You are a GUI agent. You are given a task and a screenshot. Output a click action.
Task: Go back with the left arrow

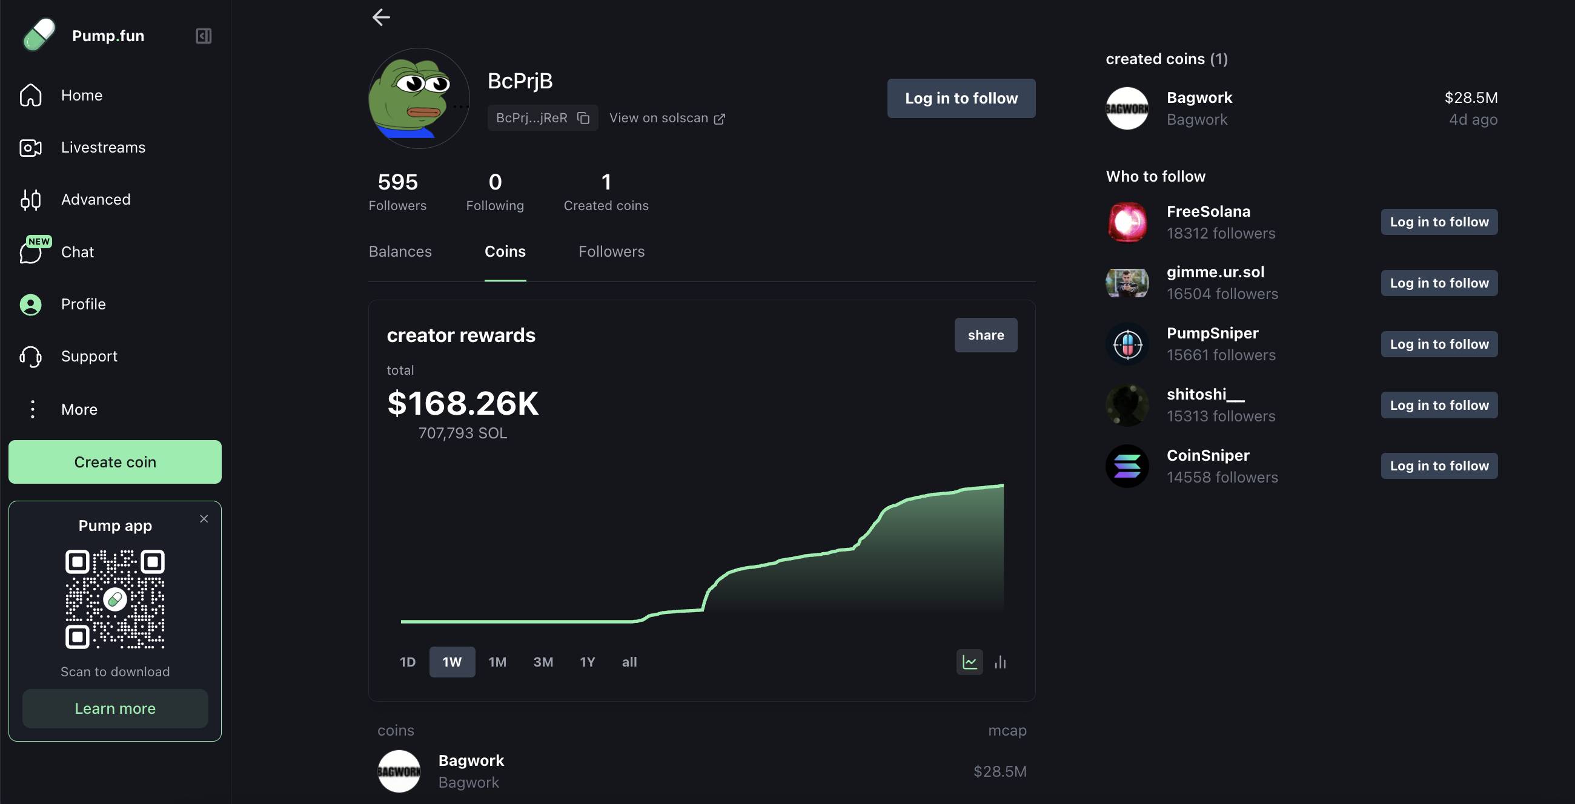tap(381, 17)
